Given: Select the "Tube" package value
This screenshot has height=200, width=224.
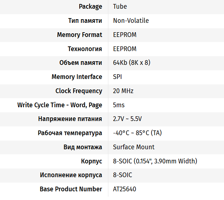Looking at the screenshot, I should (120, 7).
